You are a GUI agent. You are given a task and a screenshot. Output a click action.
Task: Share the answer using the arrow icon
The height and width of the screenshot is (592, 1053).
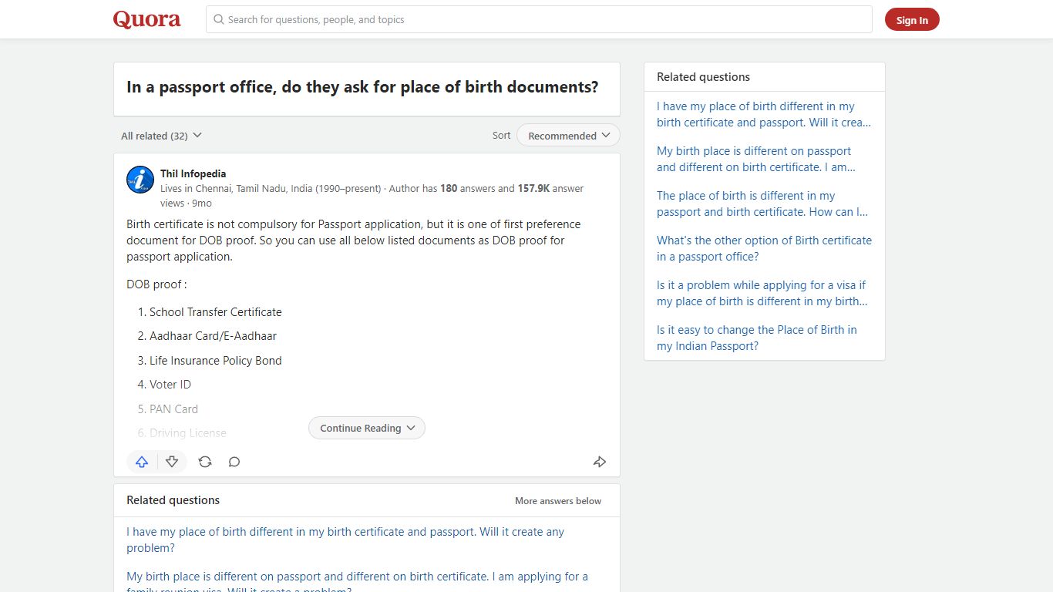pyautogui.click(x=600, y=462)
